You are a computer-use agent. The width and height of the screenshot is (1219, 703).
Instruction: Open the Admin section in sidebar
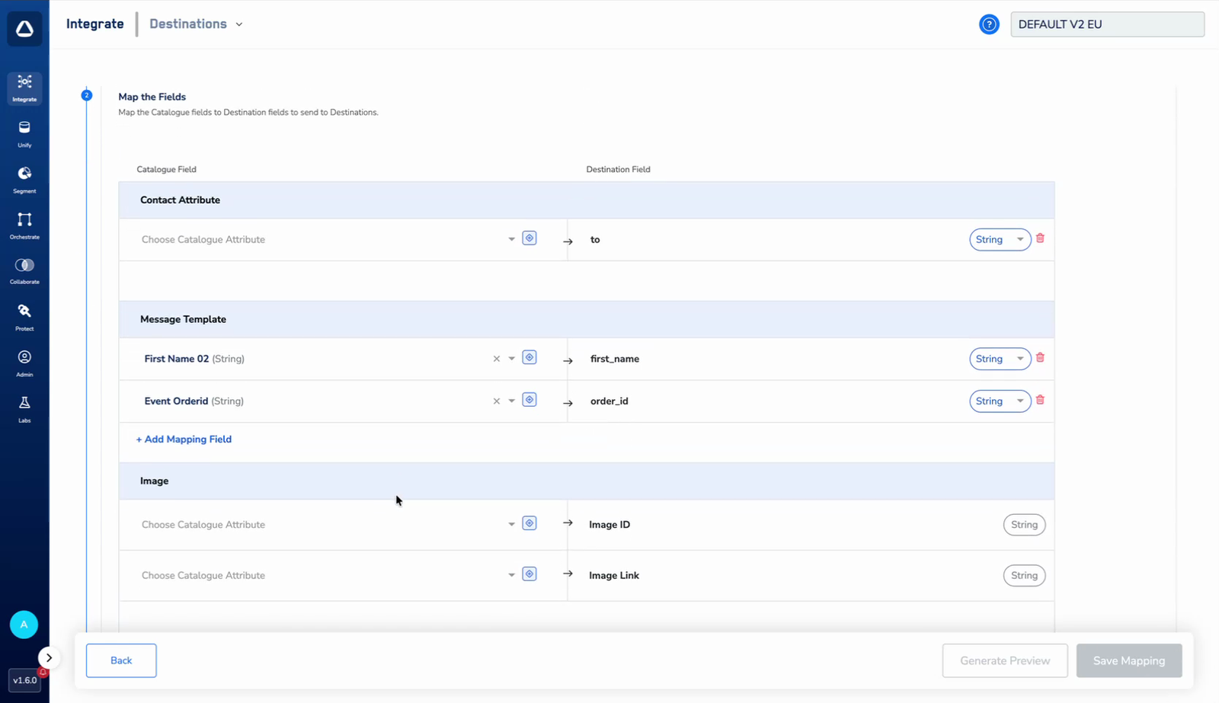(x=24, y=363)
